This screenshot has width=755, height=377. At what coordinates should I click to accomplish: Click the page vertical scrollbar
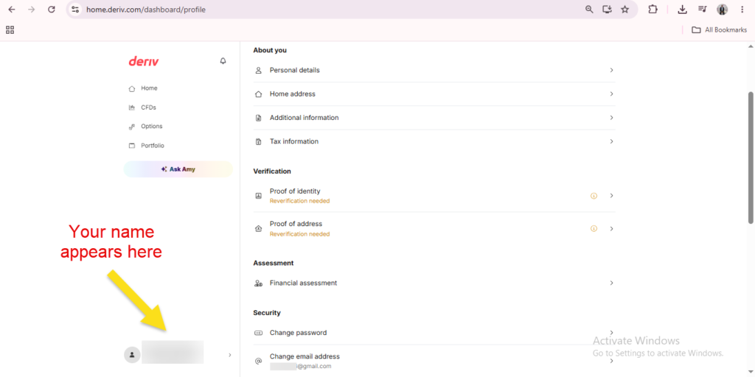(751, 158)
